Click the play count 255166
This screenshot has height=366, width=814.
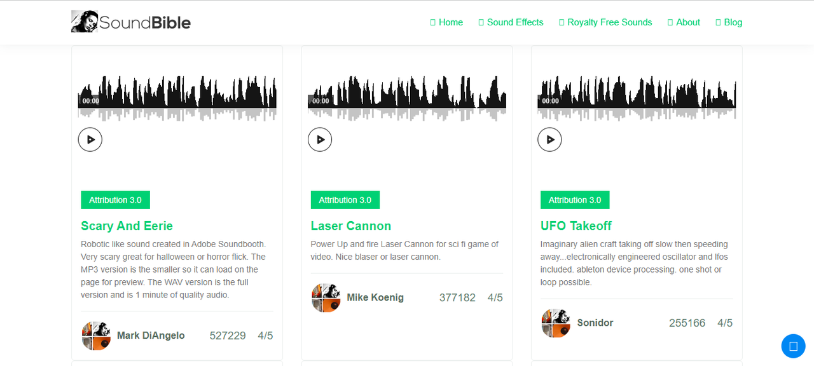tap(687, 323)
